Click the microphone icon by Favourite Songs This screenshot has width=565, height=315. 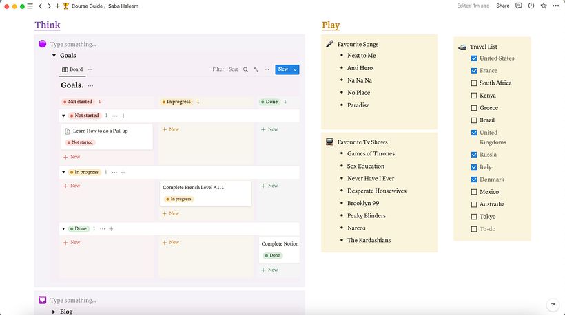coord(329,44)
